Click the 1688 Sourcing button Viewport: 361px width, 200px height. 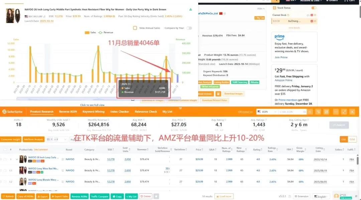pyautogui.click(x=239, y=82)
